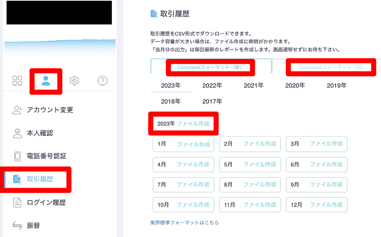Click the ログイン履歴 document icon
381x237 pixels.
tap(17, 202)
